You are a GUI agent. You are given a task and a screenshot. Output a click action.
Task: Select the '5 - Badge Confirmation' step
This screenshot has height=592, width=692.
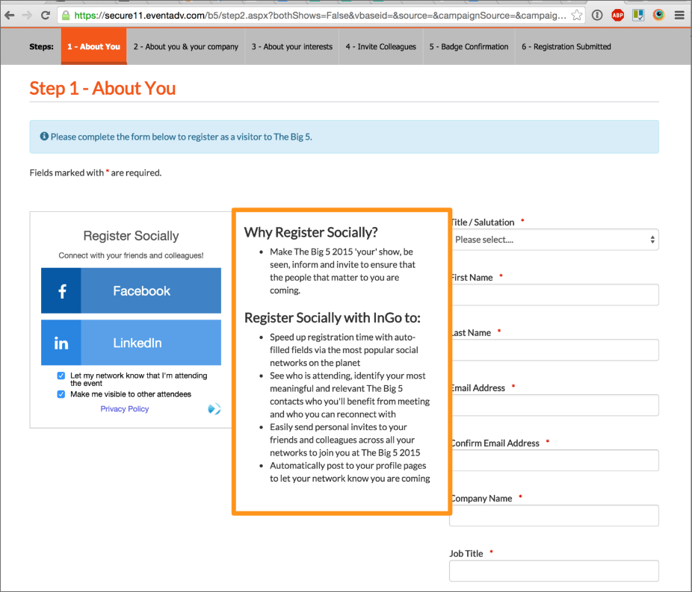(x=469, y=46)
